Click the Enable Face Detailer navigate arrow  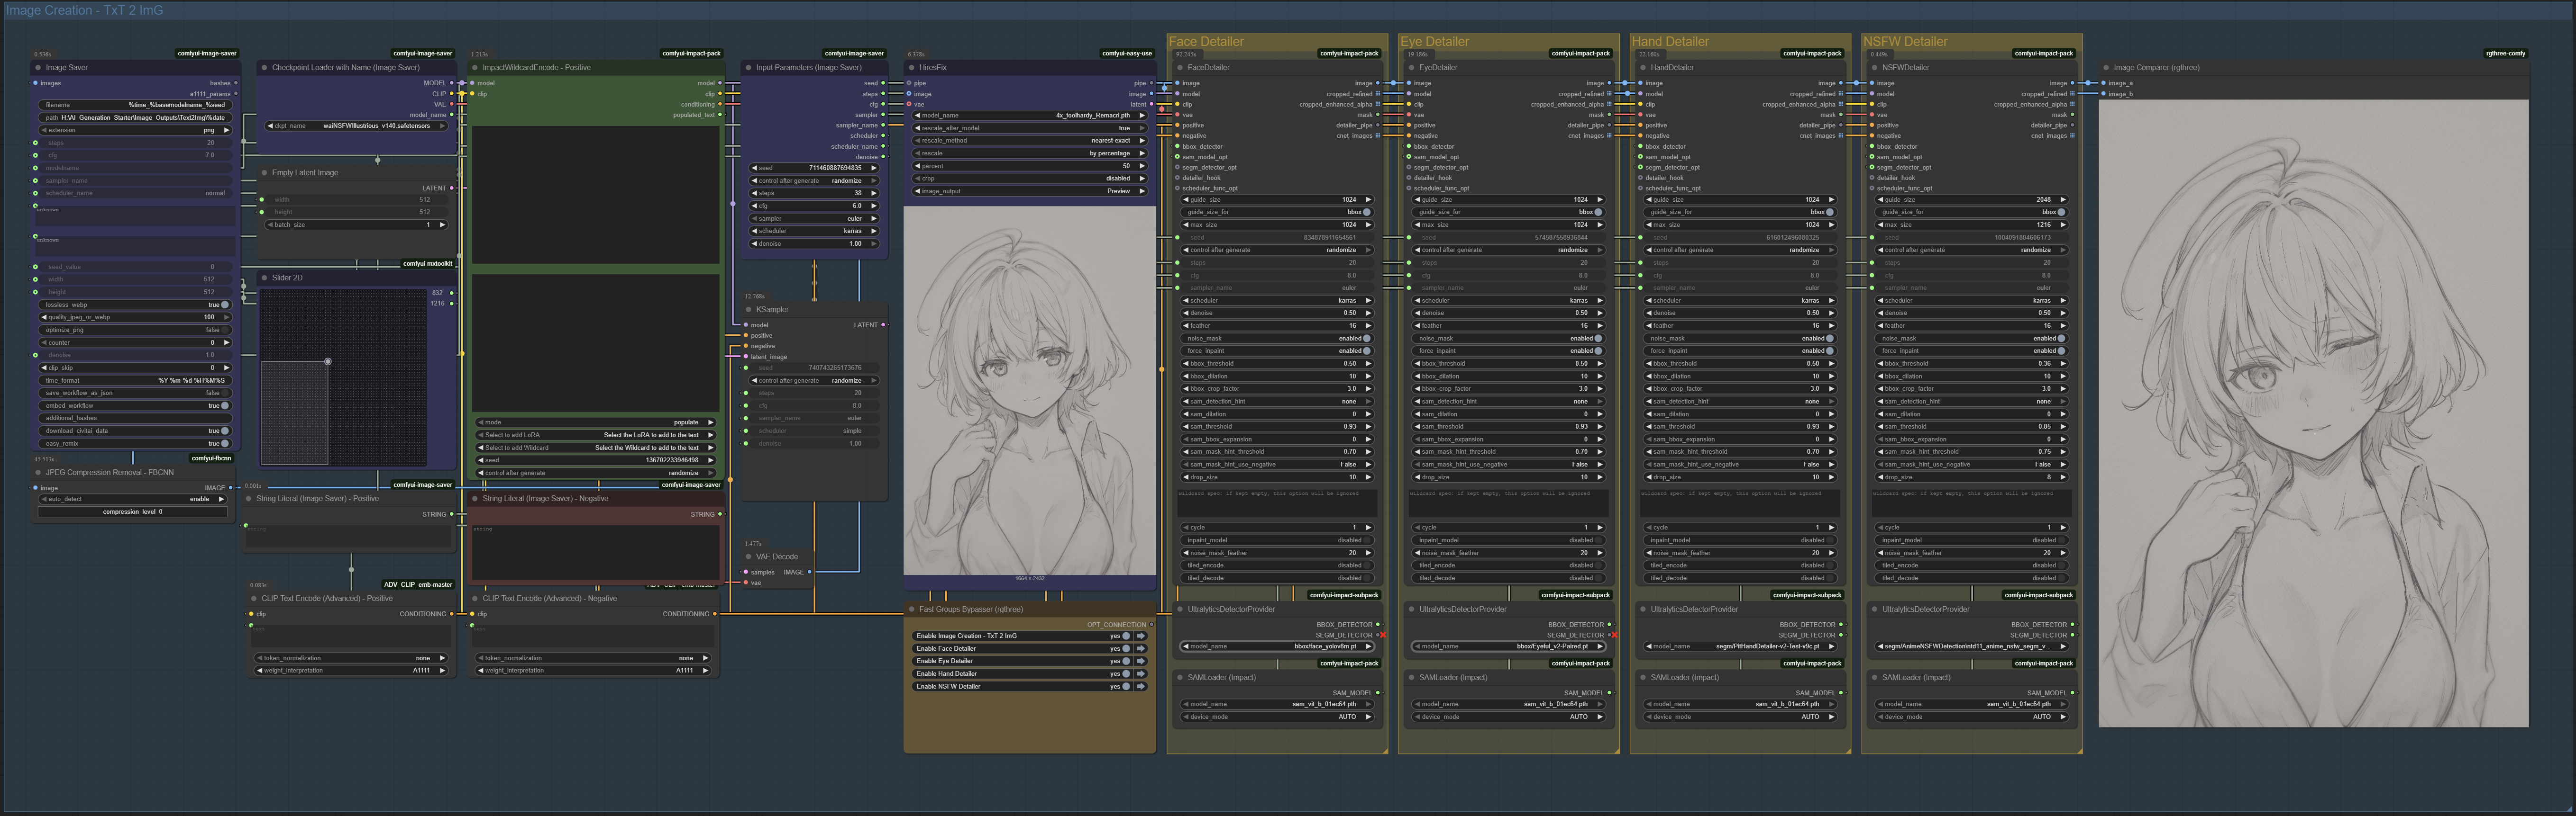1140,648
